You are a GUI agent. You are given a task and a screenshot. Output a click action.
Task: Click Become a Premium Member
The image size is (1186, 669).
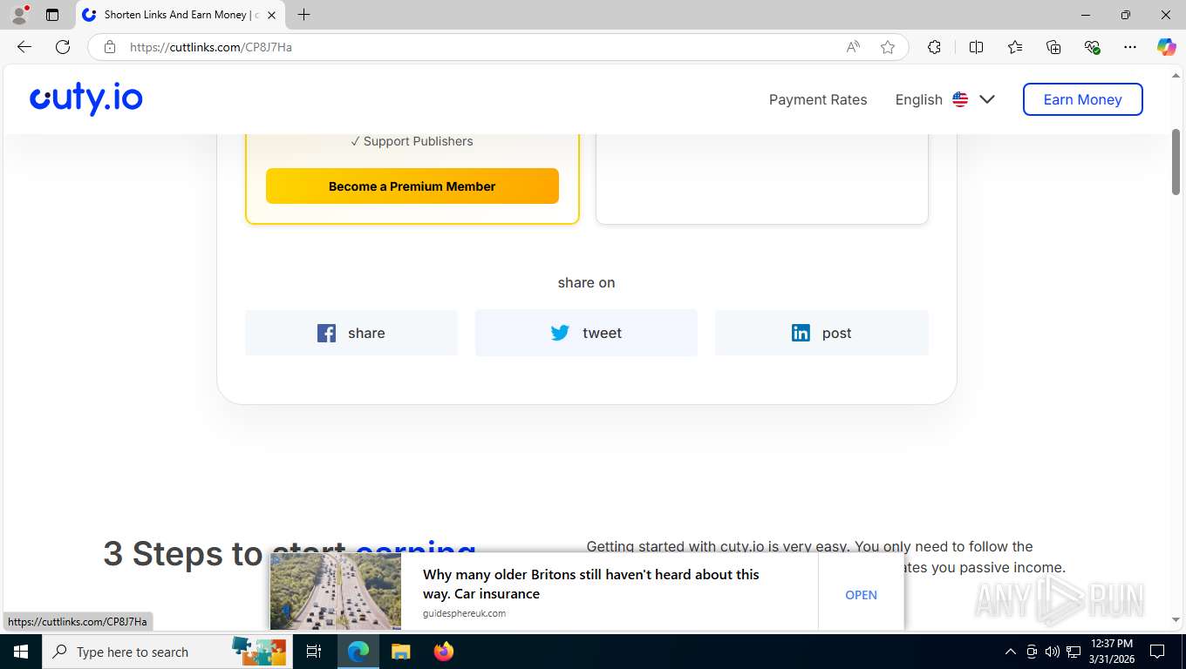[x=412, y=186]
